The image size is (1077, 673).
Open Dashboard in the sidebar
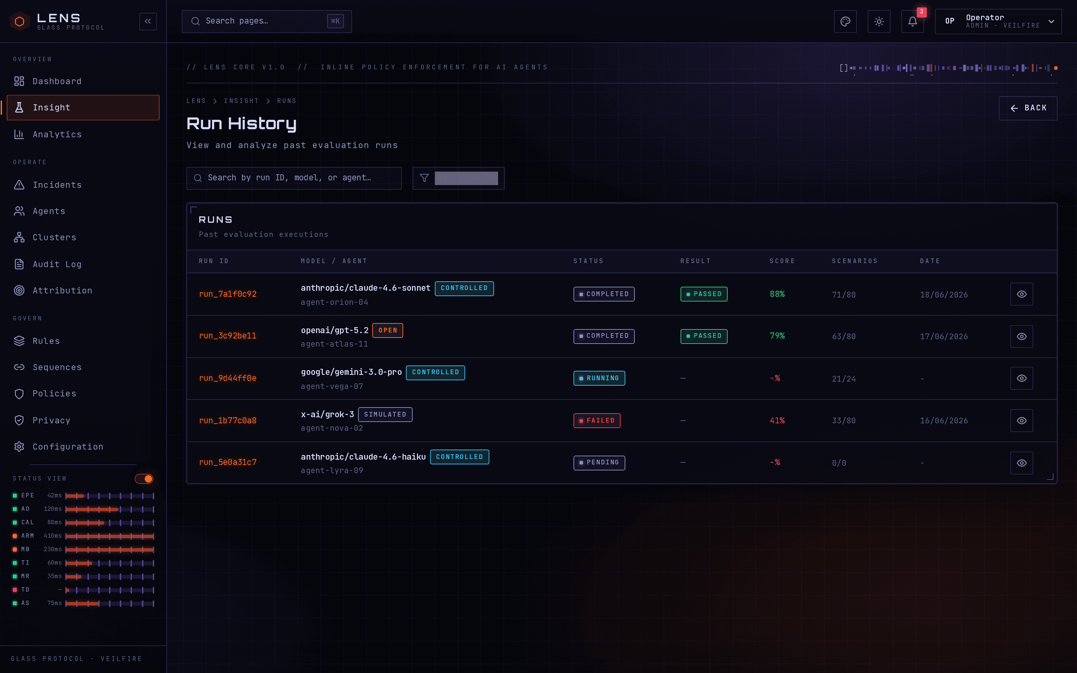click(x=83, y=81)
